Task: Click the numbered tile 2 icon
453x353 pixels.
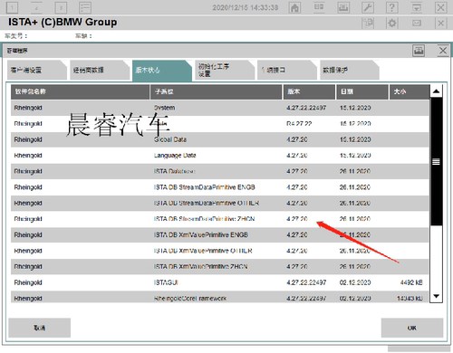Action: 36,7
